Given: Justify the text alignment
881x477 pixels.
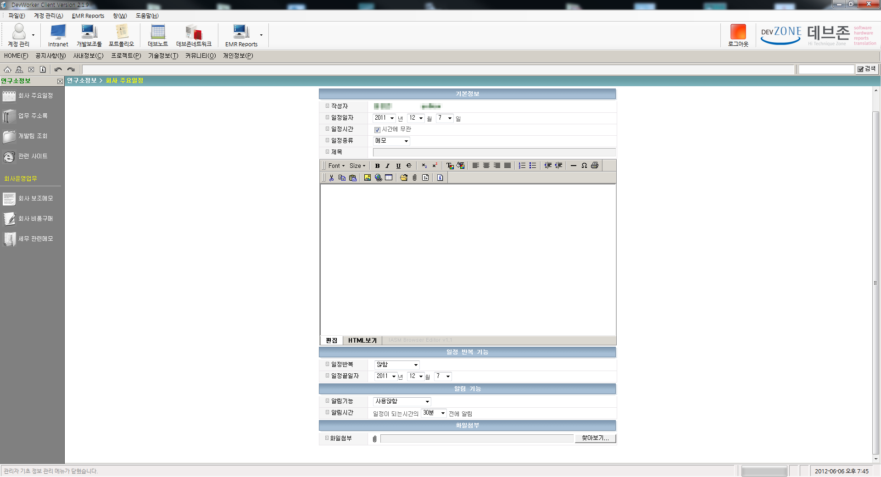Looking at the screenshot, I should tap(507, 166).
